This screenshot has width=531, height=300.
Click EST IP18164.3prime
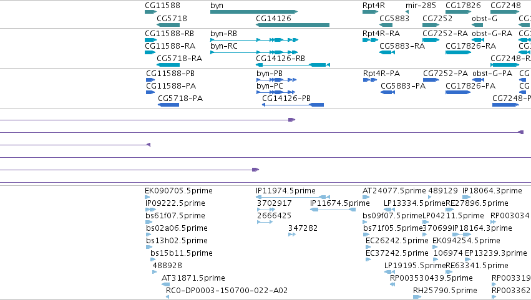pyautogui.click(x=482, y=228)
